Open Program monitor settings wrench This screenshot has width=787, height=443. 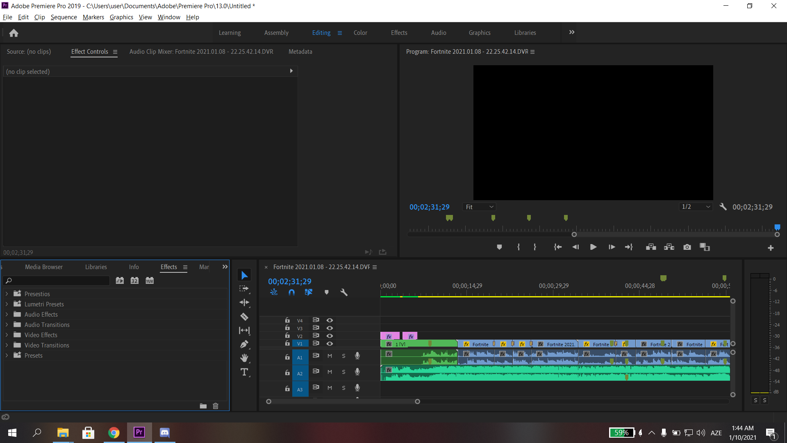[x=723, y=207]
